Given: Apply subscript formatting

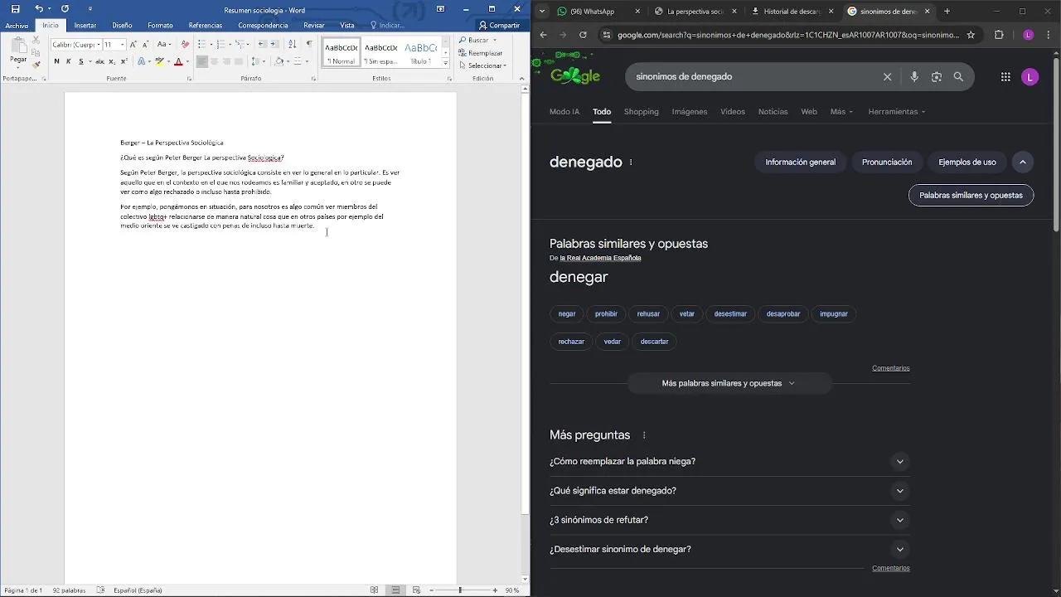Looking at the screenshot, I should tap(112, 61).
